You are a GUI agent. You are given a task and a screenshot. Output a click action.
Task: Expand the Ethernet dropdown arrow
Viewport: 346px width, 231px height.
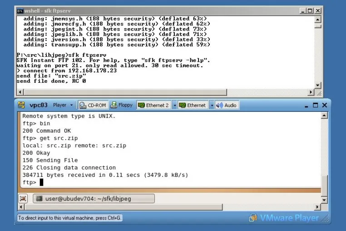coord(212,105)
